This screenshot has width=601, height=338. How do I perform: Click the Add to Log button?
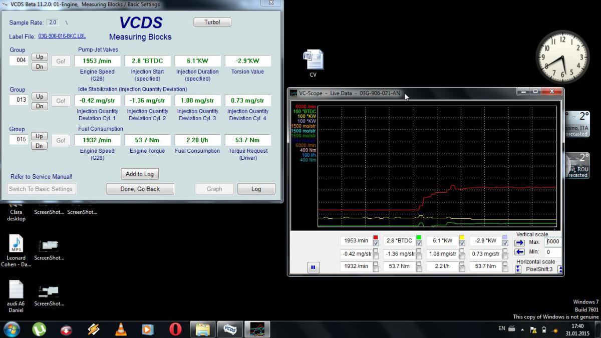coord(140,174)
